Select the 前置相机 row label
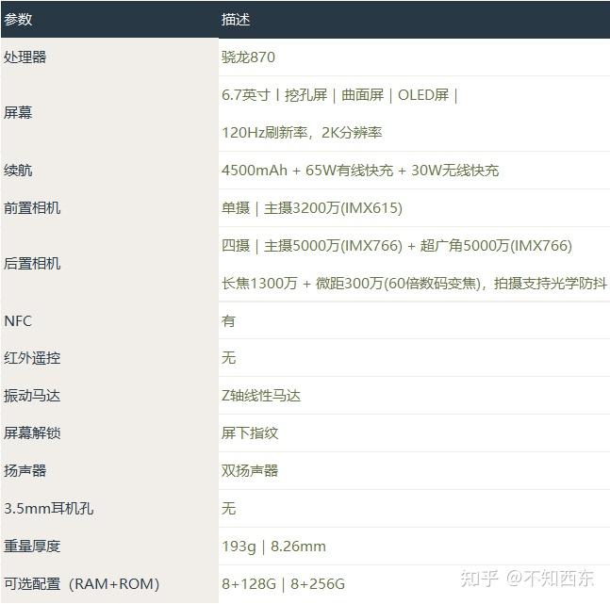 click(32, 207)
